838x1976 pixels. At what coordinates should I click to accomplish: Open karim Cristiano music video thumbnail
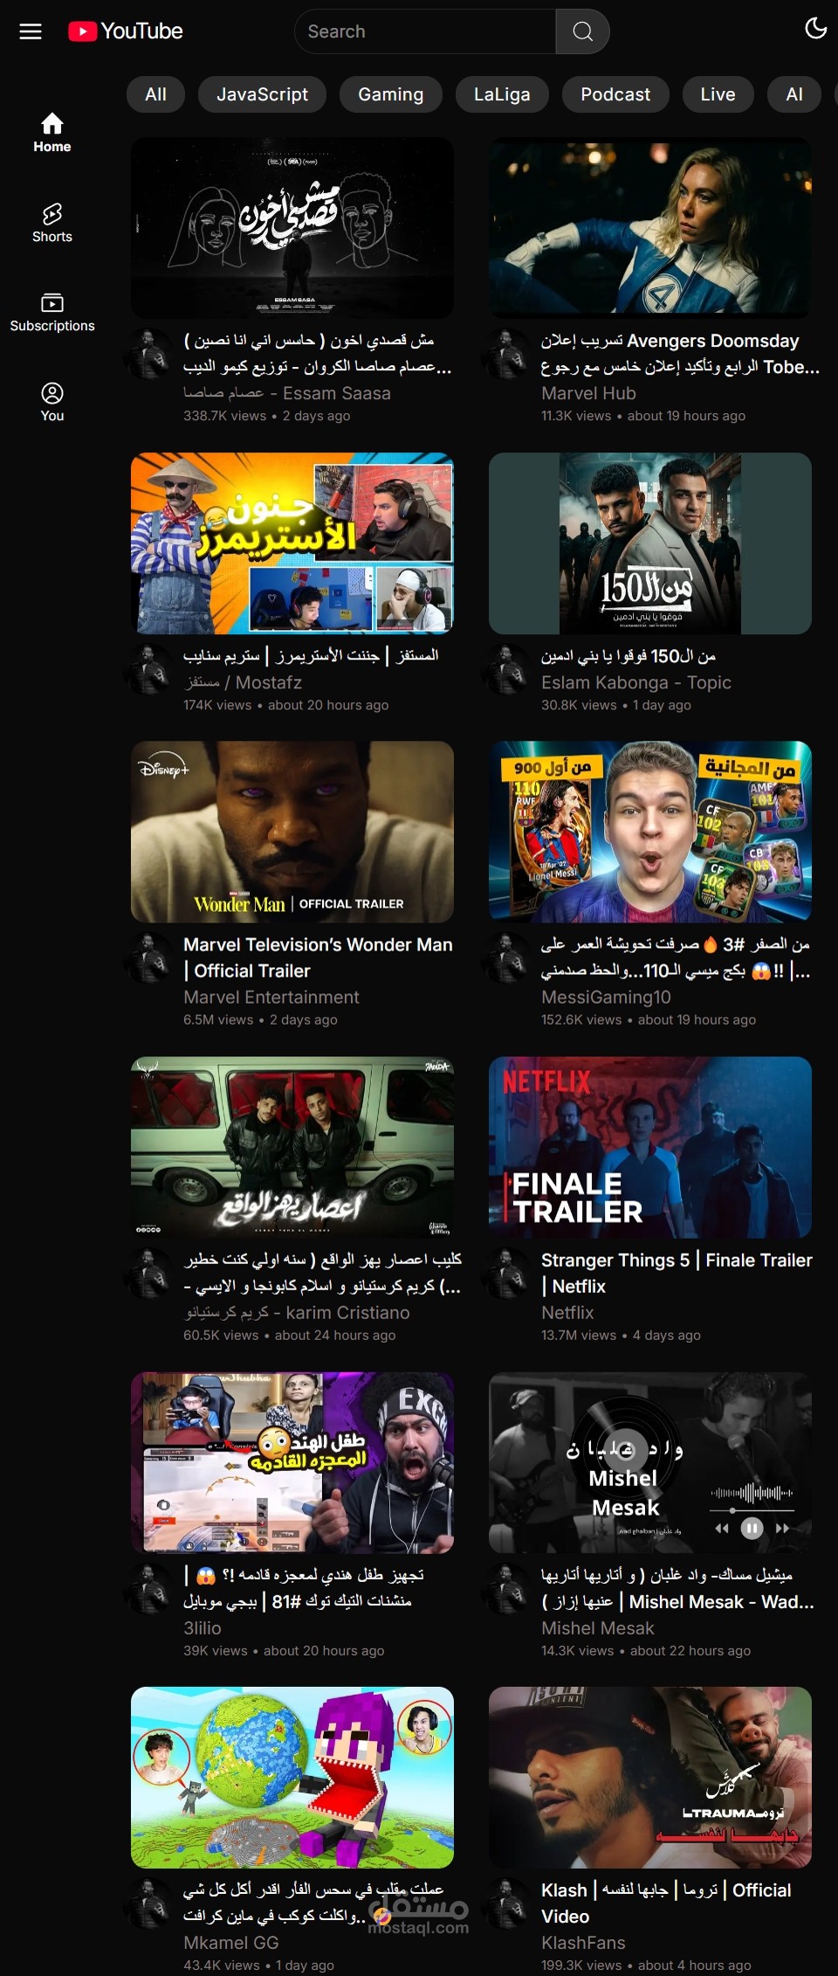pos(292,1147)
